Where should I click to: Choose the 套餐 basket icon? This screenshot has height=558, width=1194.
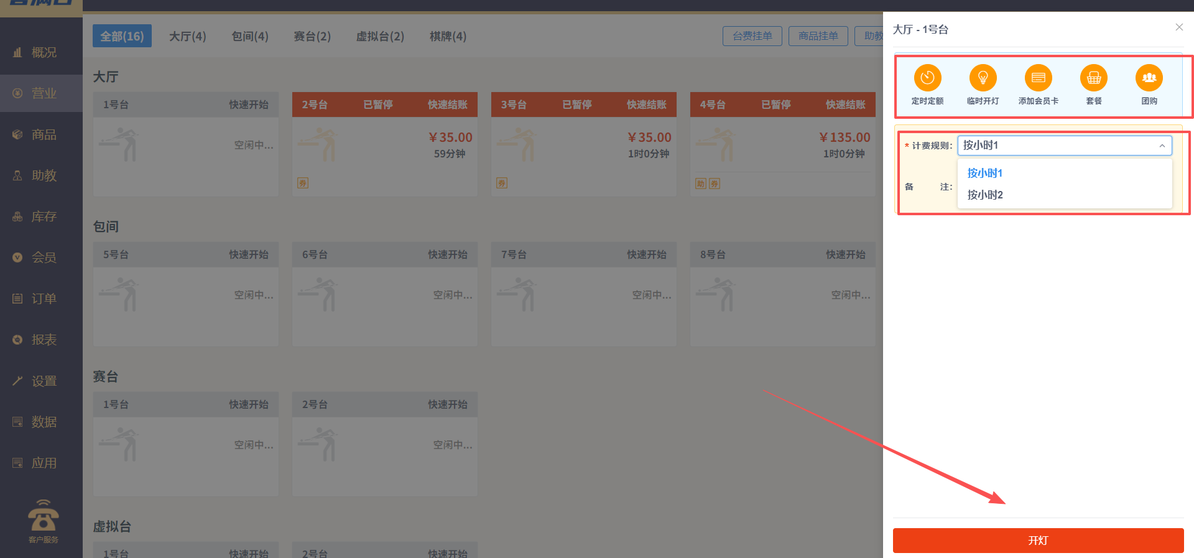point(1093,78)
